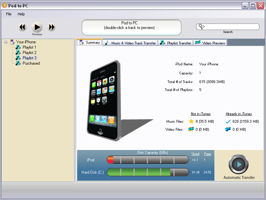Click the iPod device icon beside Your iPhone
The height and width of the screenshot is (200, 266).
point(12,42)
